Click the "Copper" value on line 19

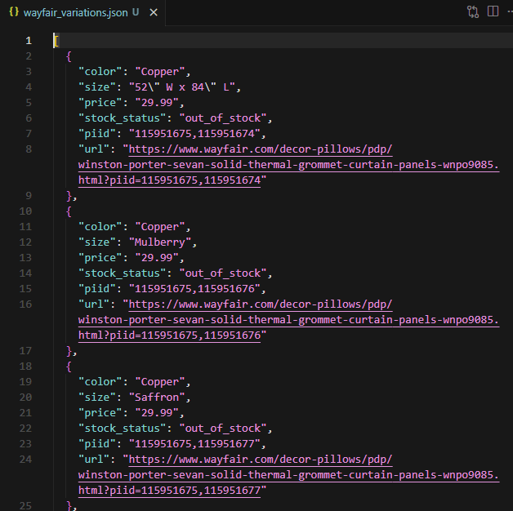coord(160,381)
